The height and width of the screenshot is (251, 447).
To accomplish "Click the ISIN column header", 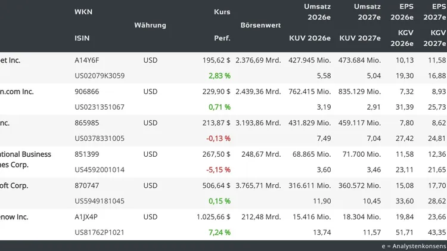I will [x=82, y=38].
